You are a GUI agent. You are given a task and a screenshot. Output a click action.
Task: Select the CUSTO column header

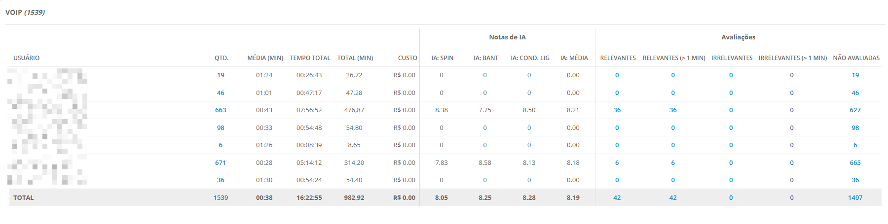pyautogui.click(x=407, y=58)
